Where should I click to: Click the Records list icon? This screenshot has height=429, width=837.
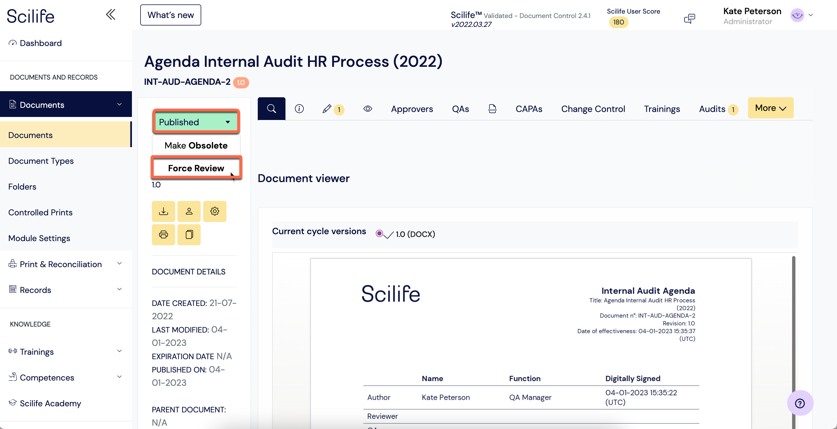(x=13, y=289)
